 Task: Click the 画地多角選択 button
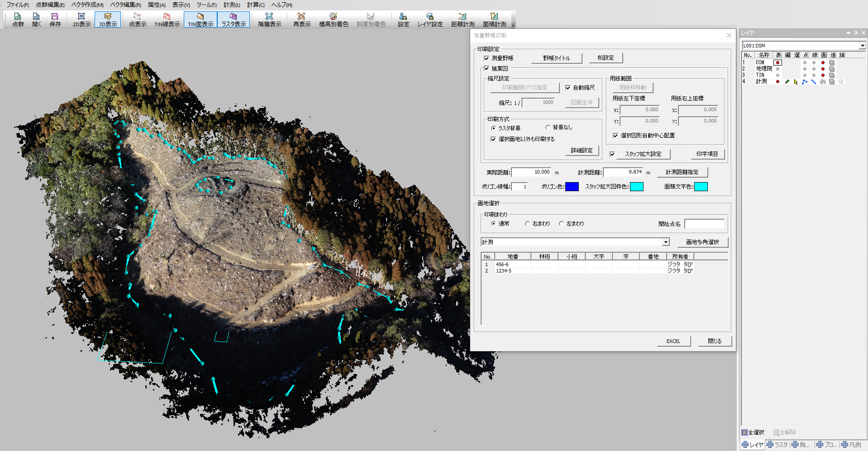[x=702, y=242]
